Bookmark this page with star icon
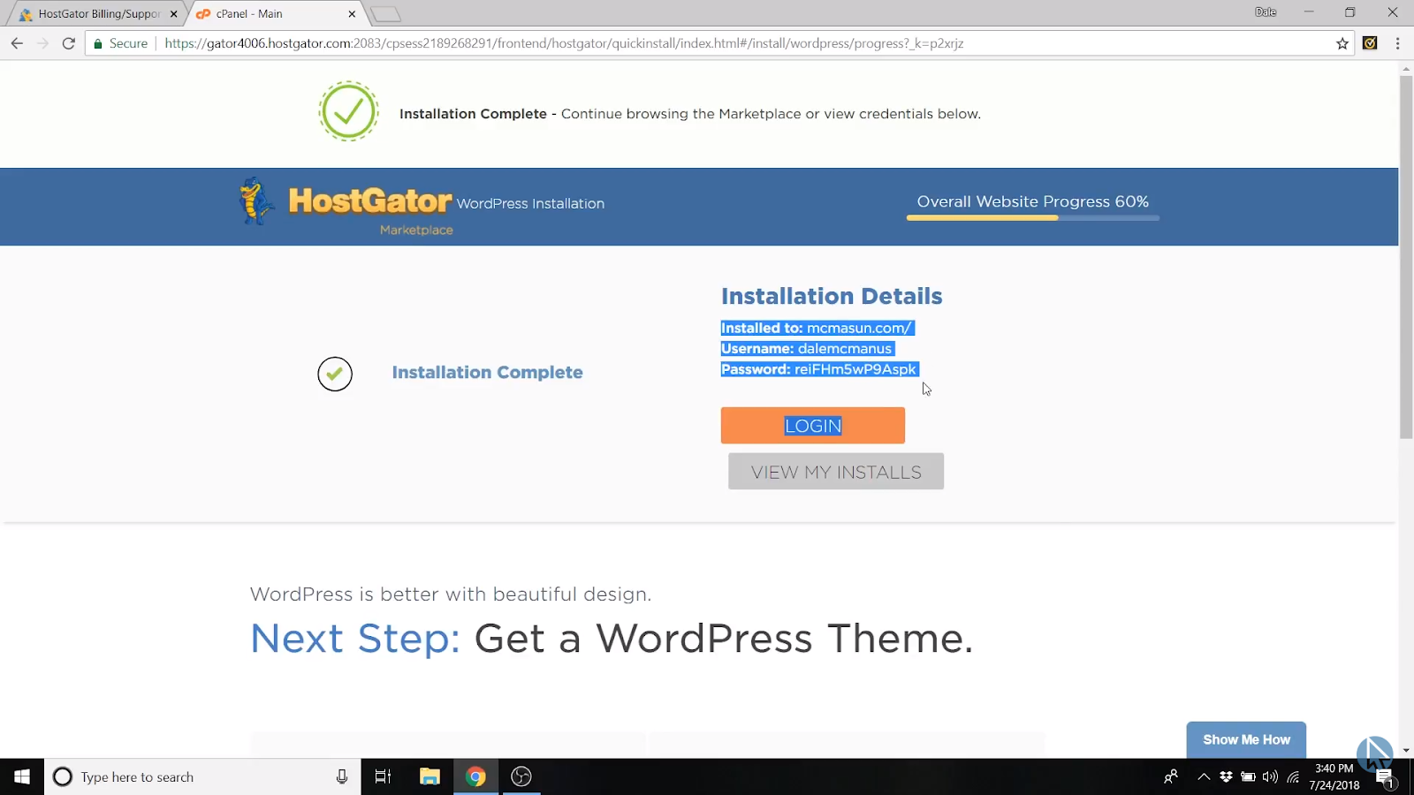The image size is (1414, 795). 1342,43
